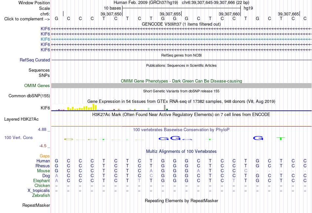This screenshot has width=312, height=213.
Task: Click the KIF6 label beside GTEx chart
Action: [x=45, y=108]
